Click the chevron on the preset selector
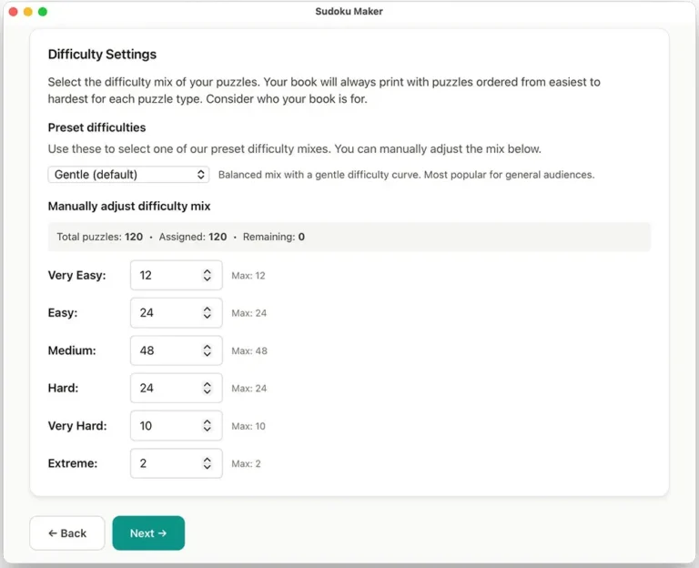Image resolution: width=699 pixels, height=568 pixels. point(201,174)
